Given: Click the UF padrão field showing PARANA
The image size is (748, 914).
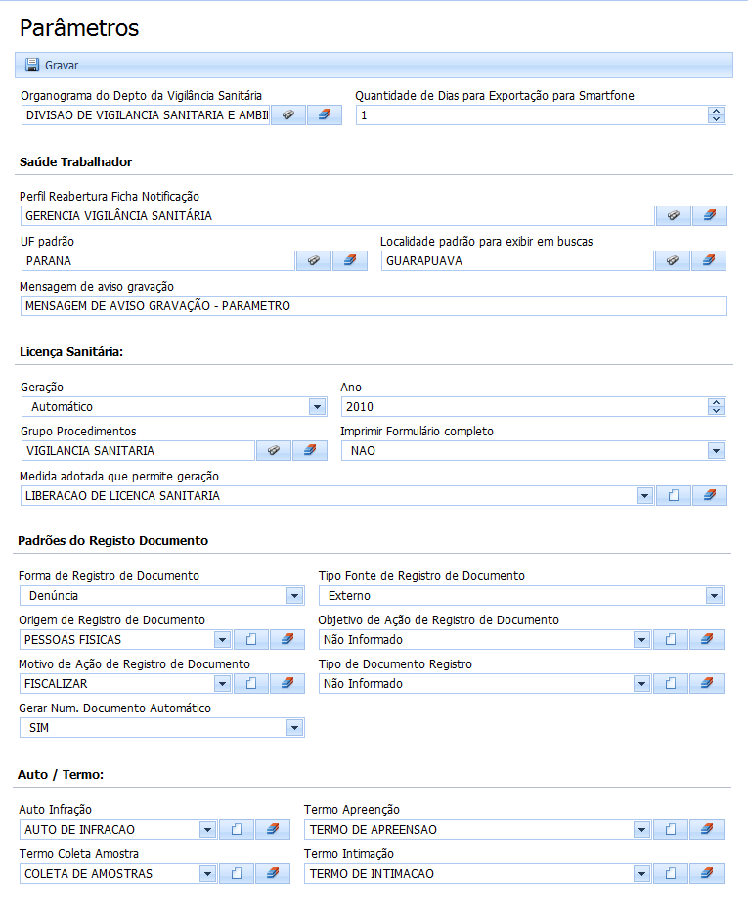Looking at the screenshot, I should (157, 260).
